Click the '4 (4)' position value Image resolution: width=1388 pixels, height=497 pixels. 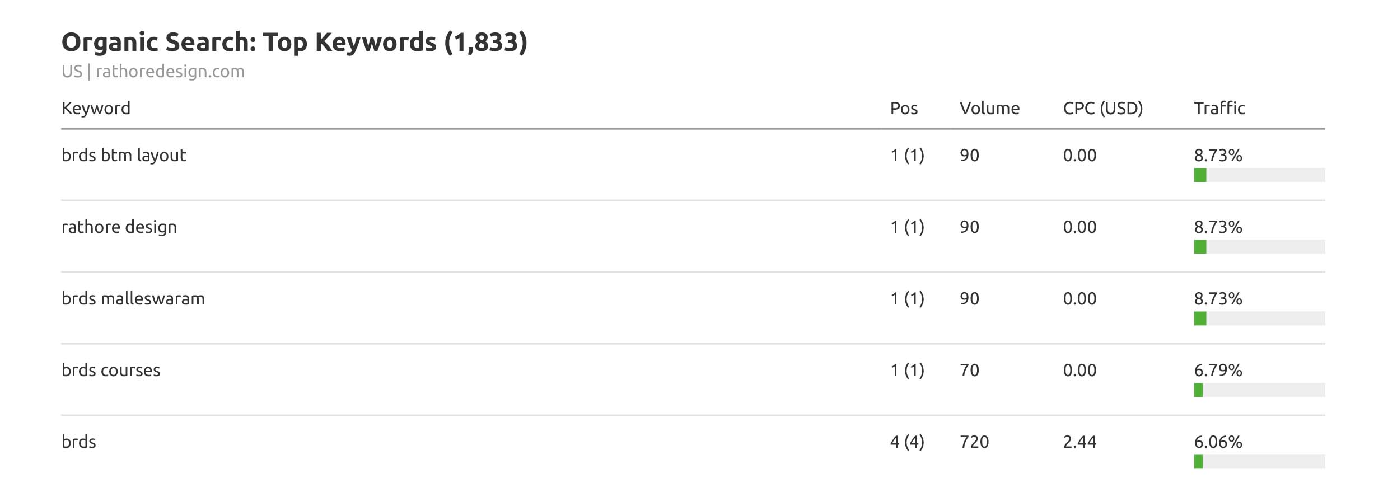[907, 442]
